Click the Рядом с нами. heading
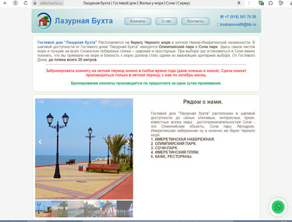Viewport: 292px width, 222px height. pos(203,102)
